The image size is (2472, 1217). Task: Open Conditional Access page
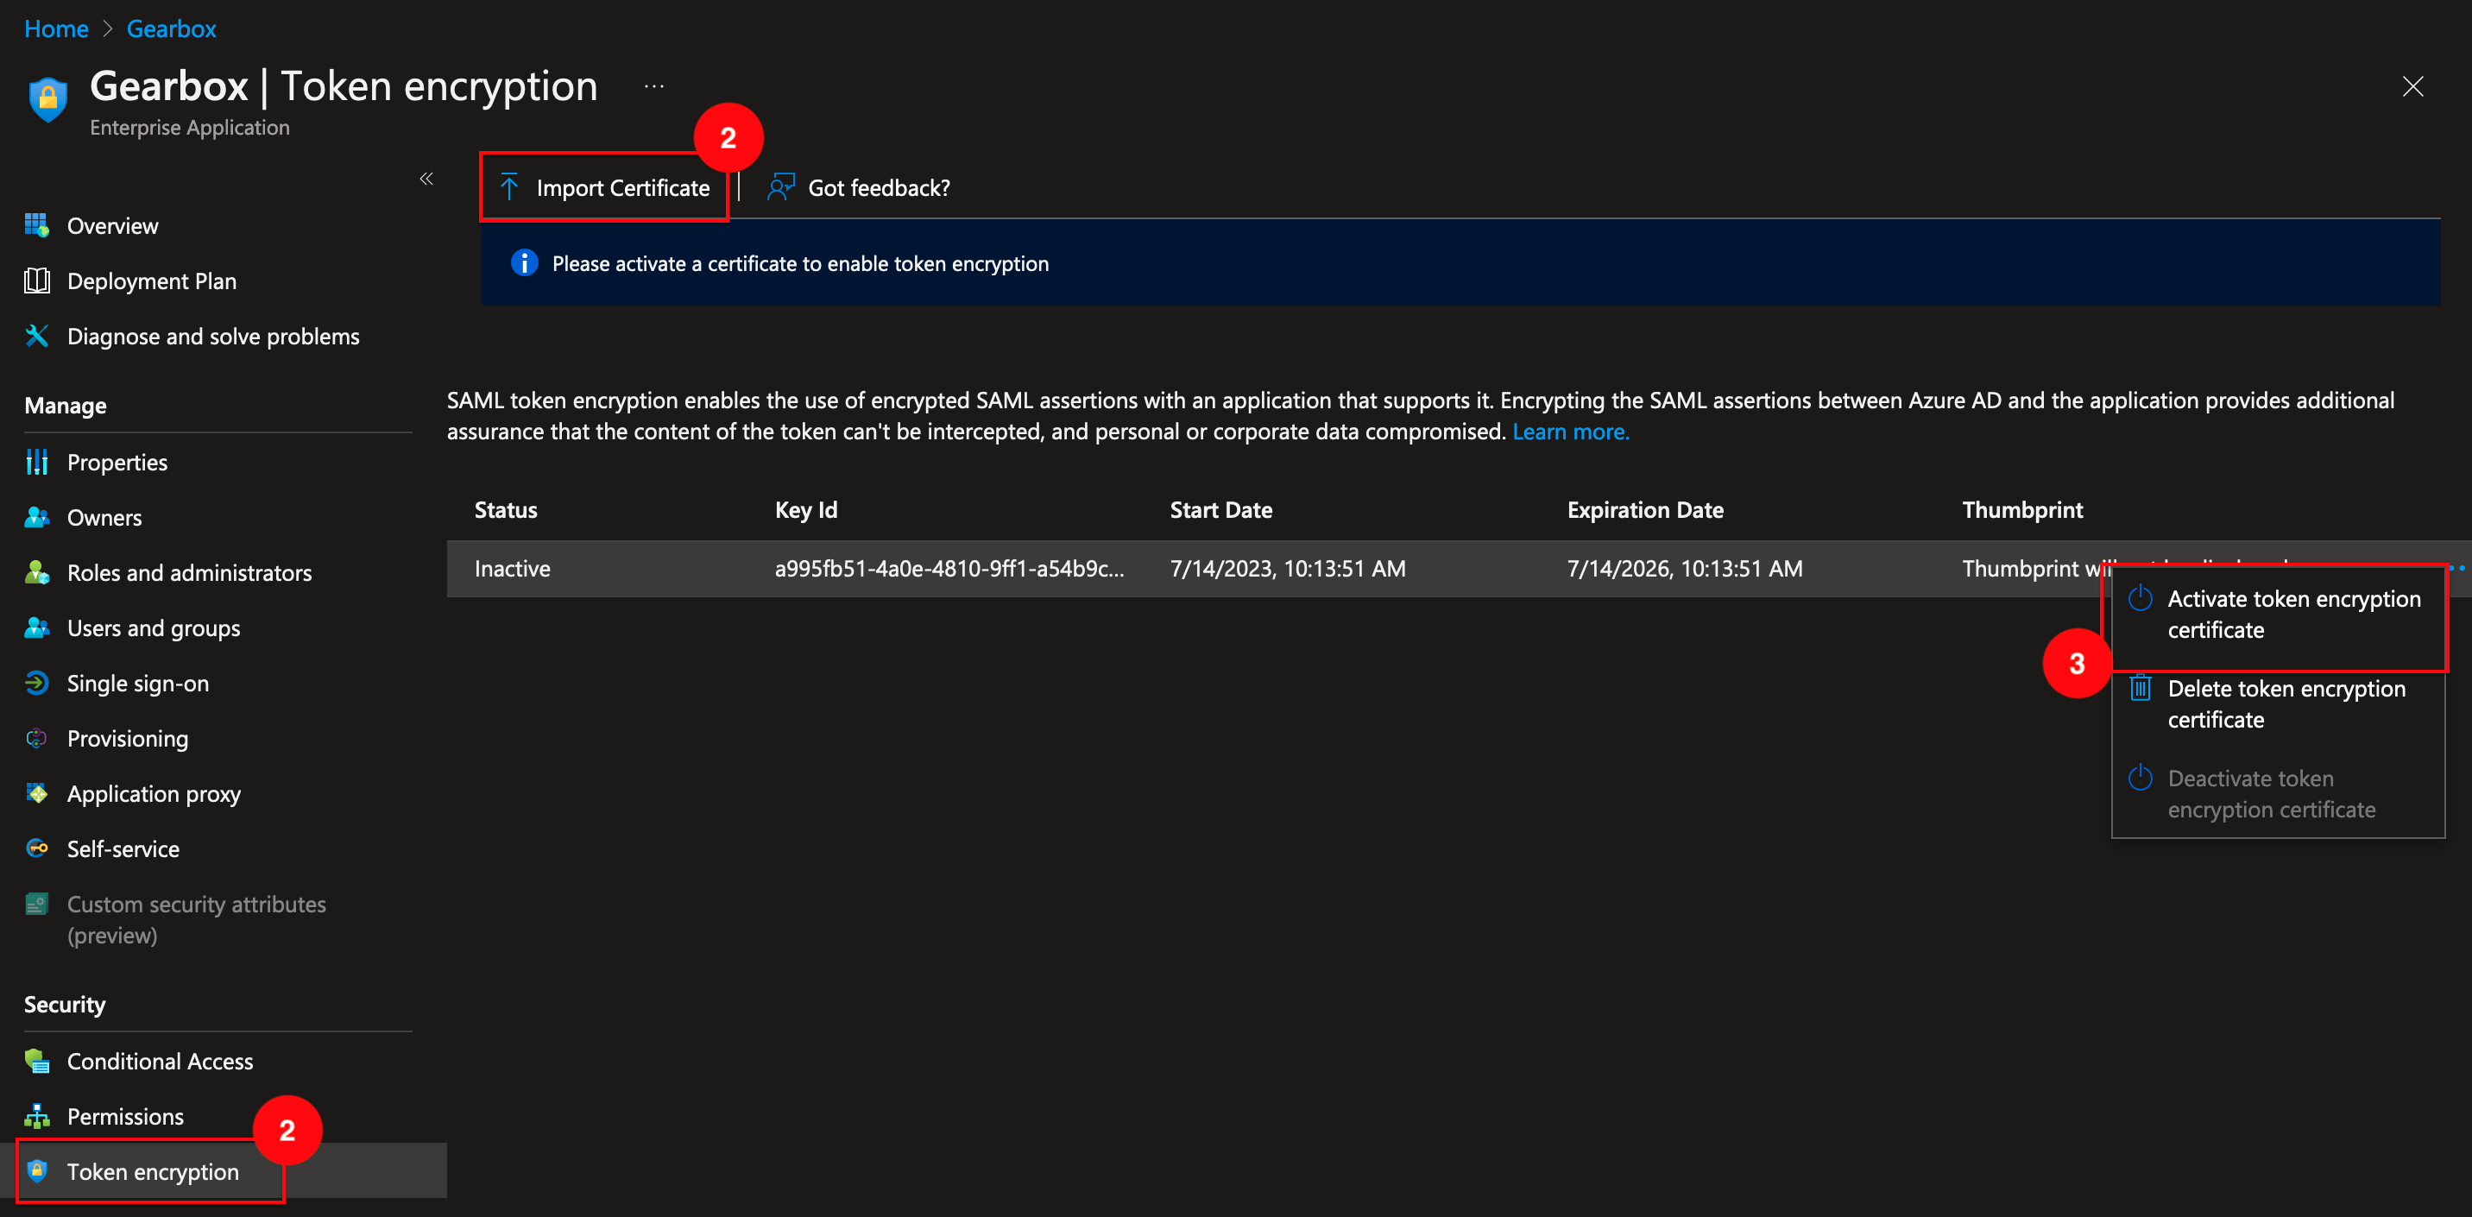tap(161, 1061)
